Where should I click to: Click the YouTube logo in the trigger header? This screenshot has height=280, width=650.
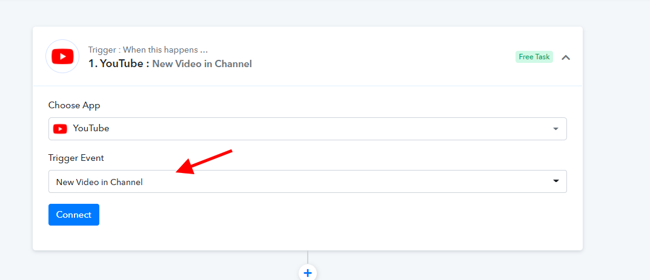point(62,56)
